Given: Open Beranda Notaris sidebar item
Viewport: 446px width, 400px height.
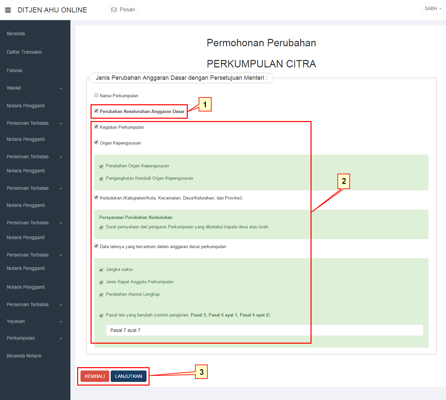Looking at the screenshot, I should [x=24, y=356].
